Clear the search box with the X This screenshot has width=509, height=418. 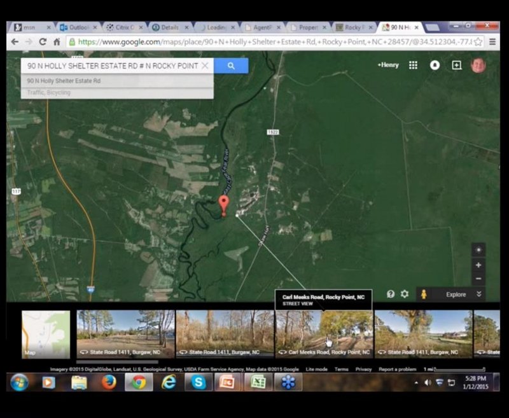[205, 66]
